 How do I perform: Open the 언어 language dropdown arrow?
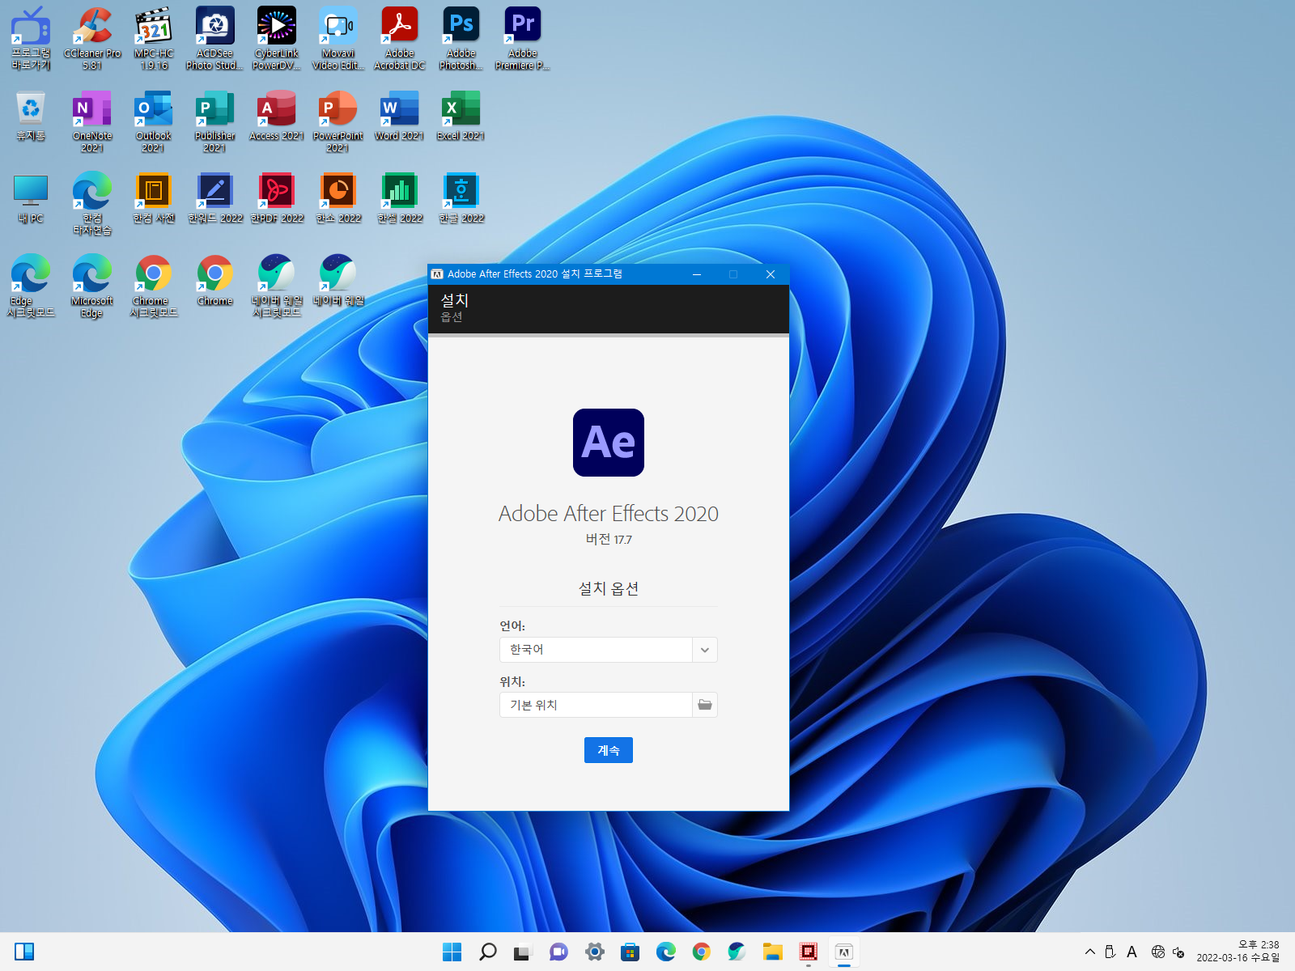pyautogui.click(x=705, y=650)
